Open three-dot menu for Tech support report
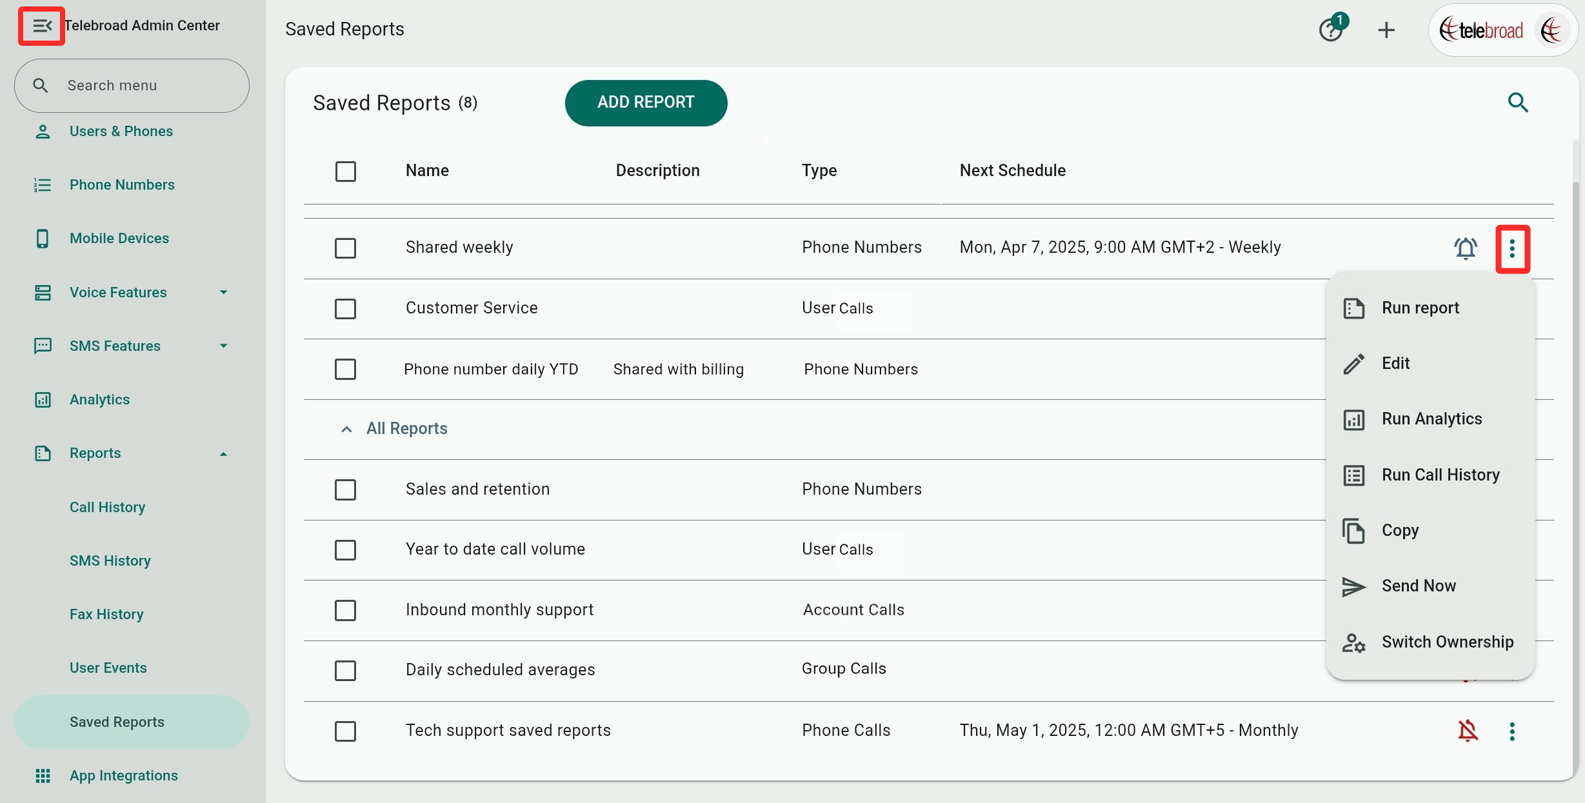The height and width of the screenshot is (803, 1585). pos(1511,731)
